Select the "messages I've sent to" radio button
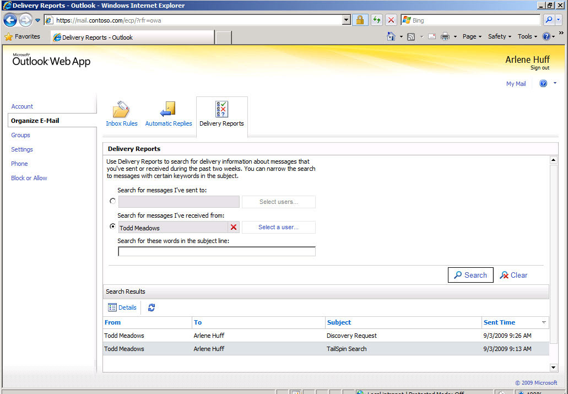Screen dimensions: 568x394 tap(112, 201)
